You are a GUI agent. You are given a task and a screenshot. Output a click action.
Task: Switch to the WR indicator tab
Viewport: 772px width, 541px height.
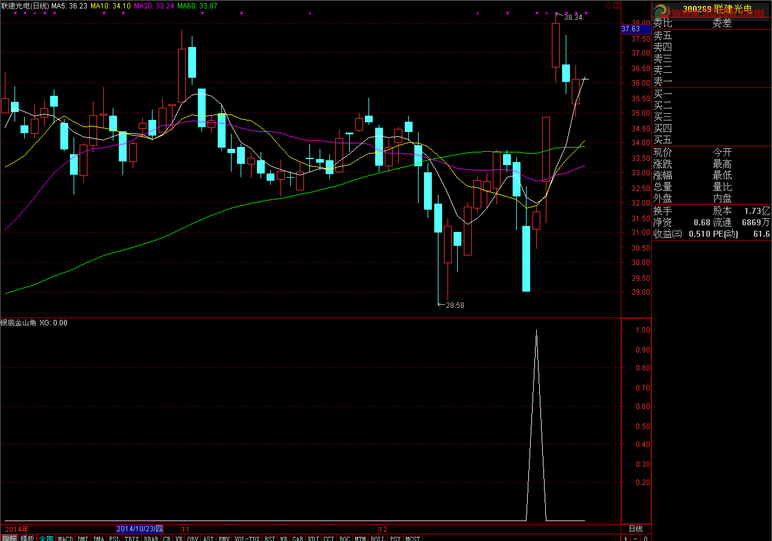(x=283, y=538)
